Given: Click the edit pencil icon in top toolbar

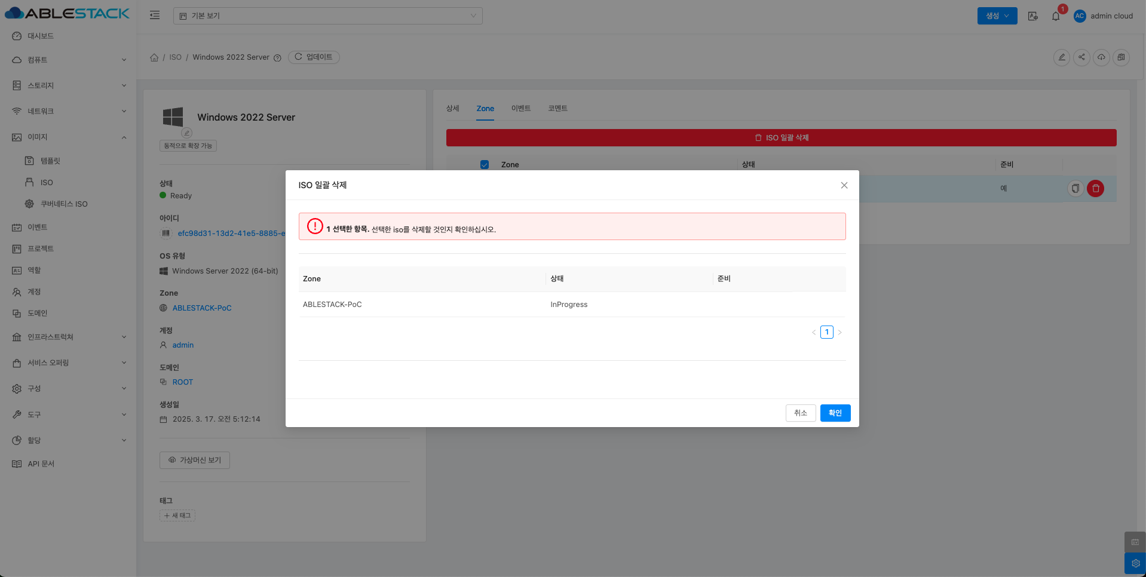Looking at the screenshot, I should tap(1061, 57).
